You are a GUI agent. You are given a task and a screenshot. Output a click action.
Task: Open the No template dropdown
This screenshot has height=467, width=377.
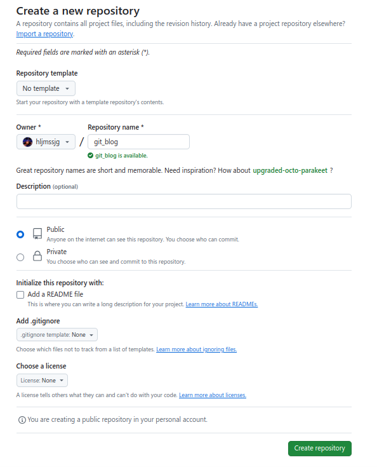coord(46,88)
